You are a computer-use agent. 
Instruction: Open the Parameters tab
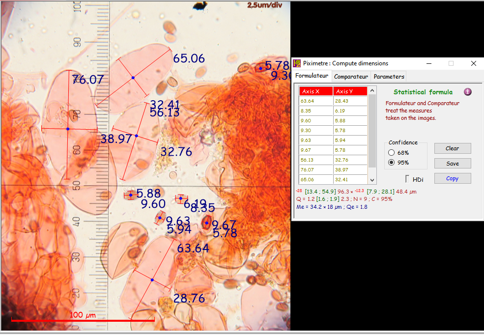coord(389,77)
